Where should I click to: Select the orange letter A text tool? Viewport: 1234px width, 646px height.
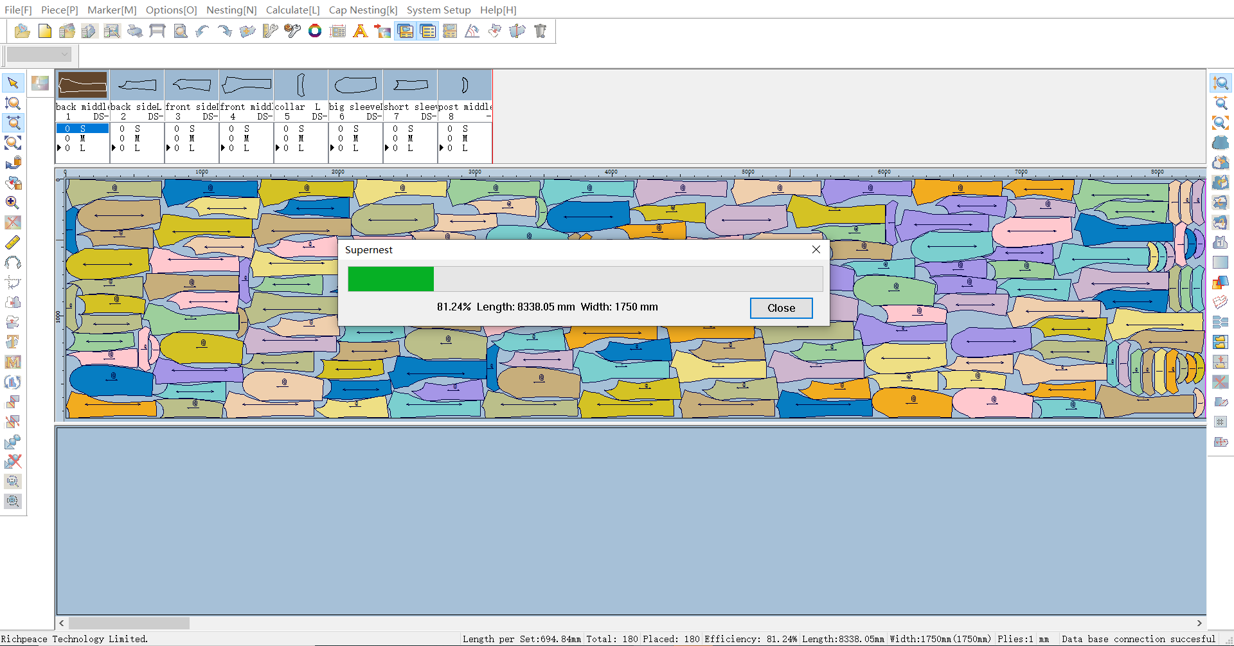[x=360, y=31]
